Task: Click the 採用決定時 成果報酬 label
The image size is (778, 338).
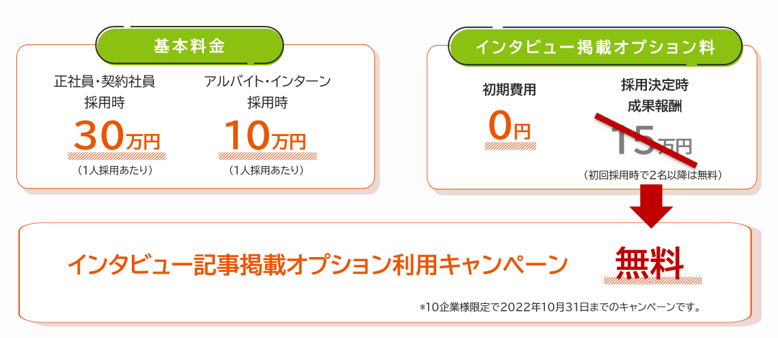Action: pos(654,96)
